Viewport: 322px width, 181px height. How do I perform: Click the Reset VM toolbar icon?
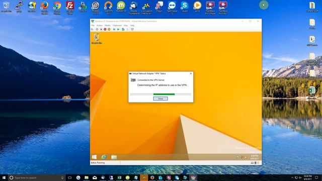coord(118,29)
